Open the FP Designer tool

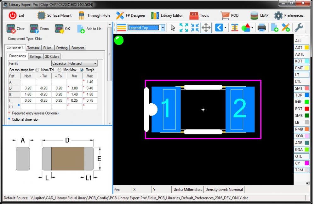click(130, 15)
